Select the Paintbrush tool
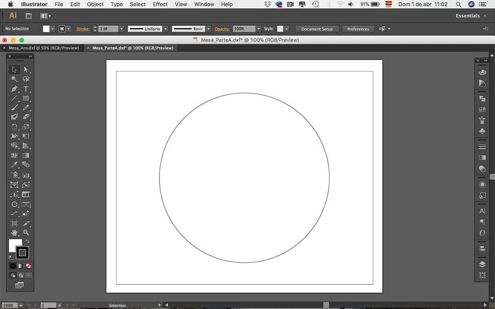This screenshot has width=495, height=309. (14, 108)
